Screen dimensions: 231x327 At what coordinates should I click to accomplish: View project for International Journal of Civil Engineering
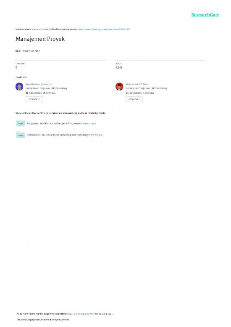coord(96,135)
